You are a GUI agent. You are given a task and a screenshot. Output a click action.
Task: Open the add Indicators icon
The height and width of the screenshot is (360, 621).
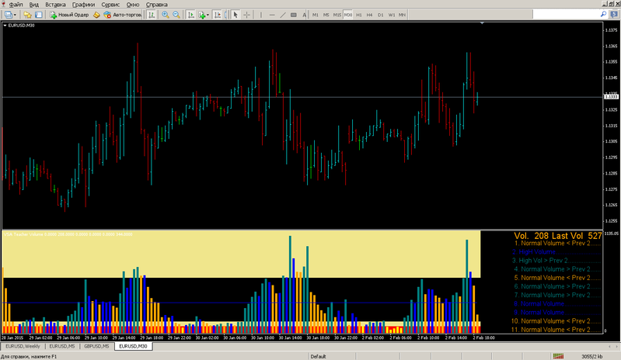pos(202,15)
